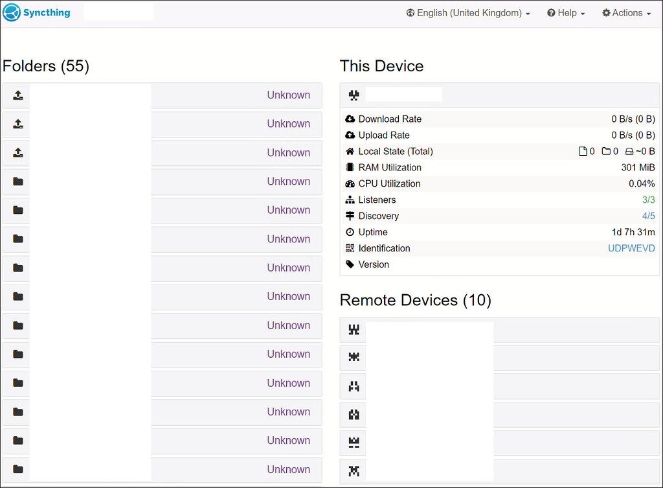Viewport: 663px width, 488px height.
Task: Click the first remote device's identicon
Action: [x=353, y=329]
